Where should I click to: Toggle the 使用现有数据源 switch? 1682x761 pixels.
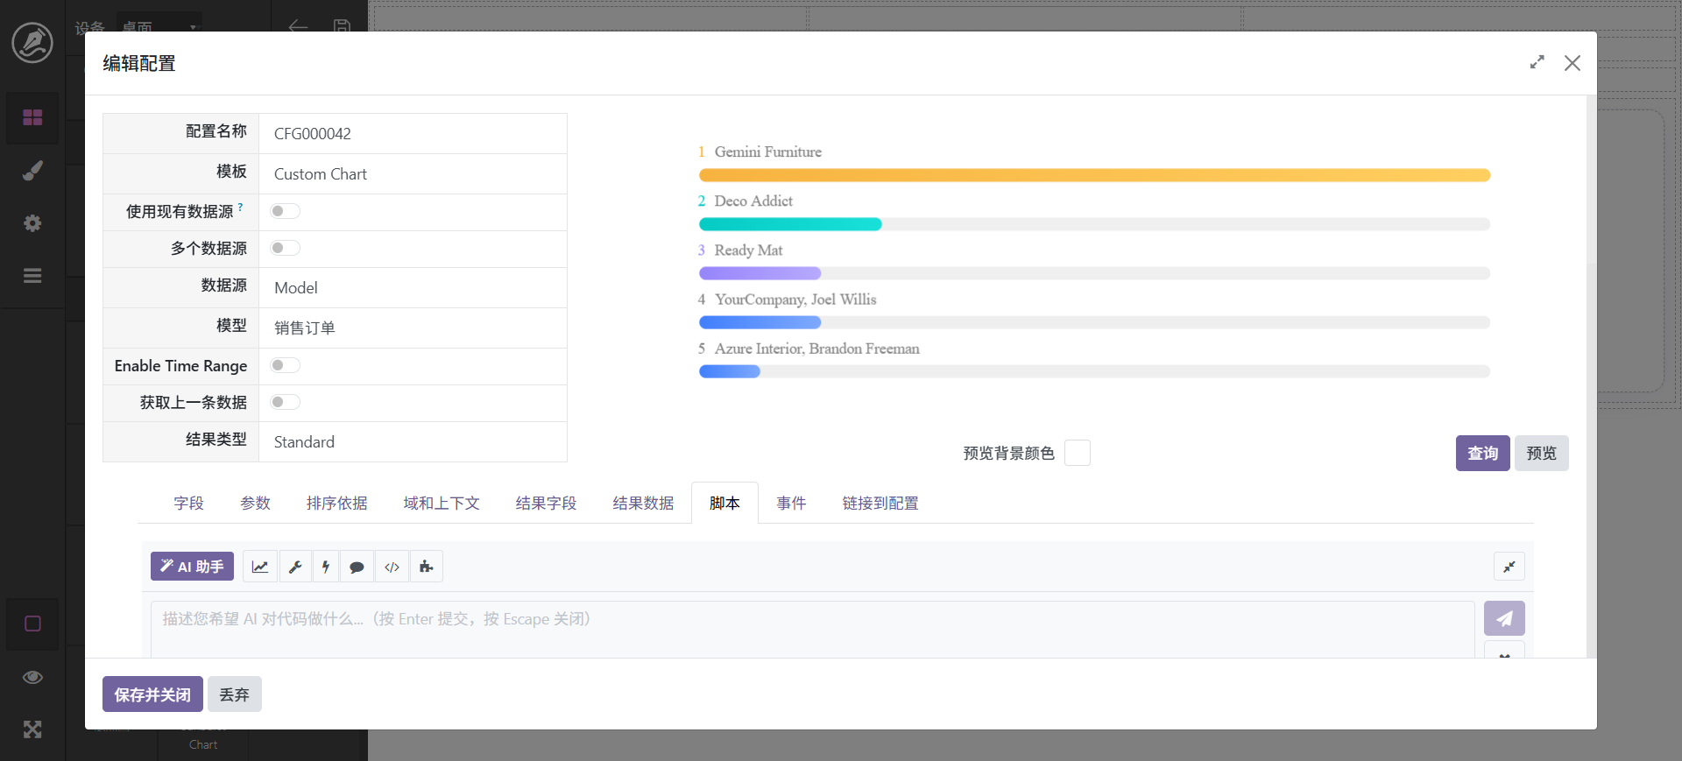point(285,211)
